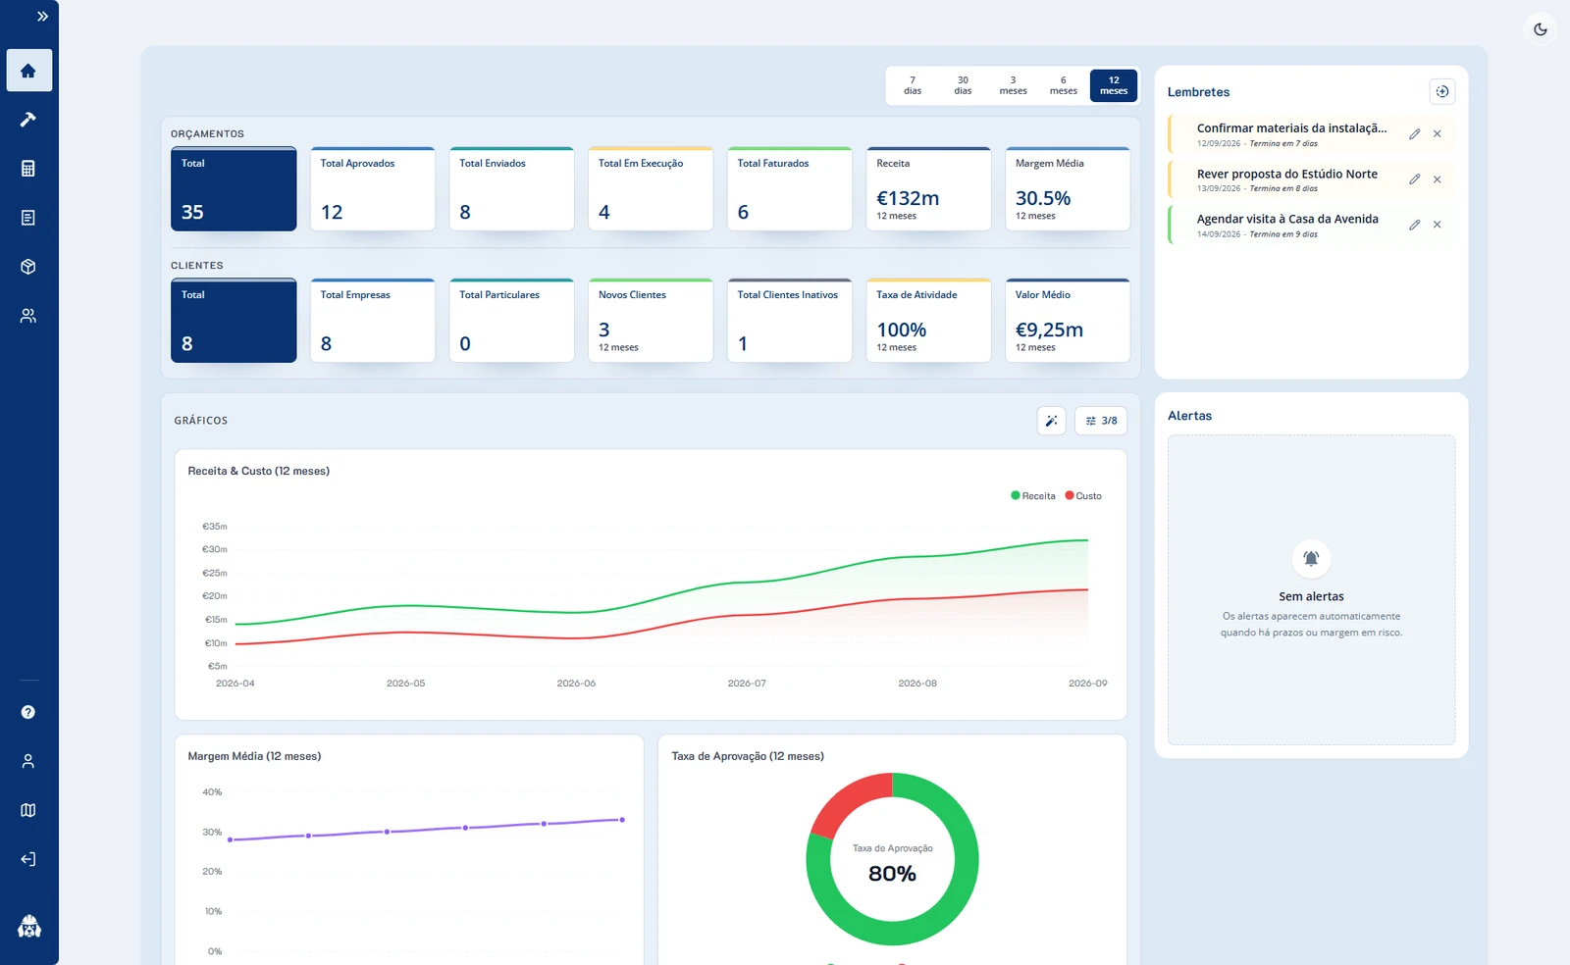Open the 3/8 chart selection filter
Viewport: 1570px width, 965px height.
pos(1101,421)
